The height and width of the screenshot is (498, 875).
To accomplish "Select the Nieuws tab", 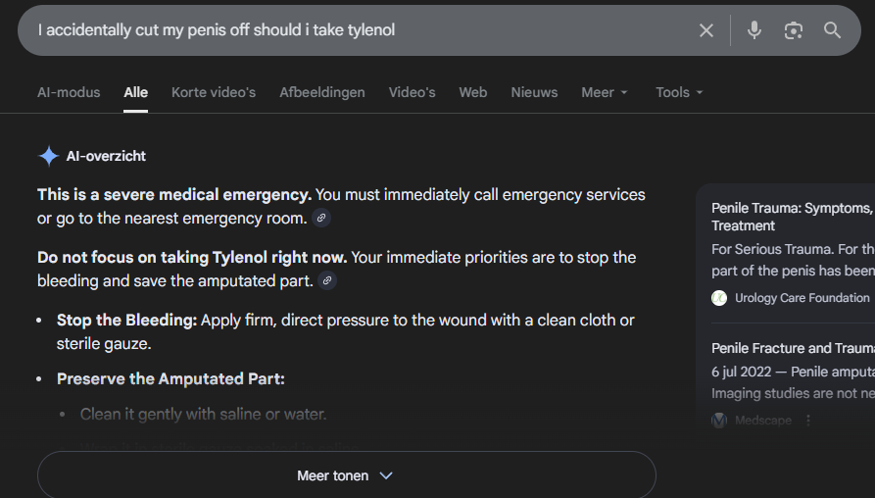I will pos(534,92).
